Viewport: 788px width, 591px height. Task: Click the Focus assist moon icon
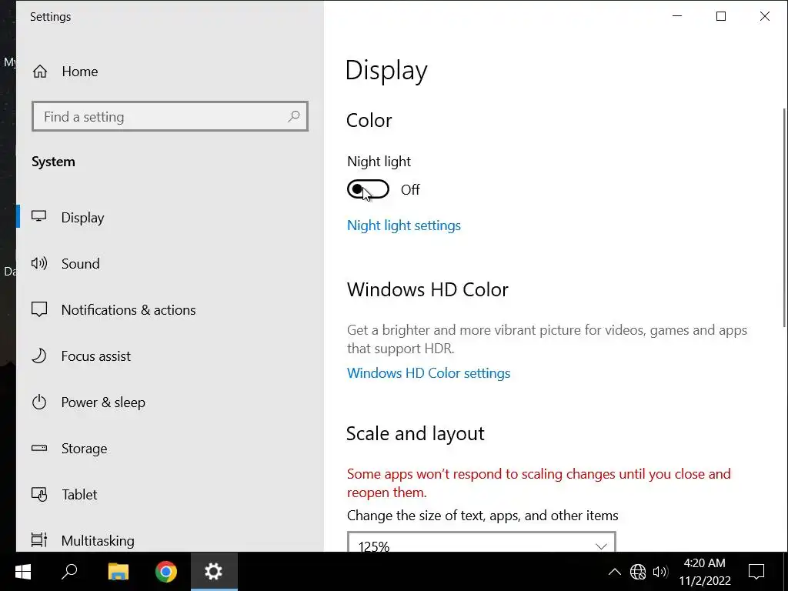click(38, 356)
